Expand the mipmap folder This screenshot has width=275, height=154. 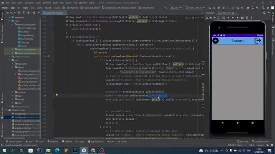pos(12,92)
